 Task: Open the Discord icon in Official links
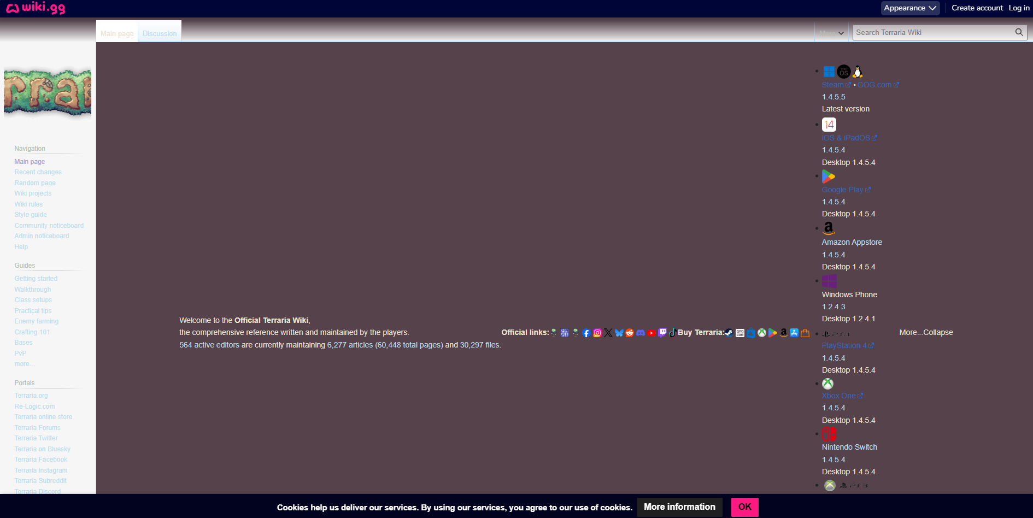(x=641, y=333)
